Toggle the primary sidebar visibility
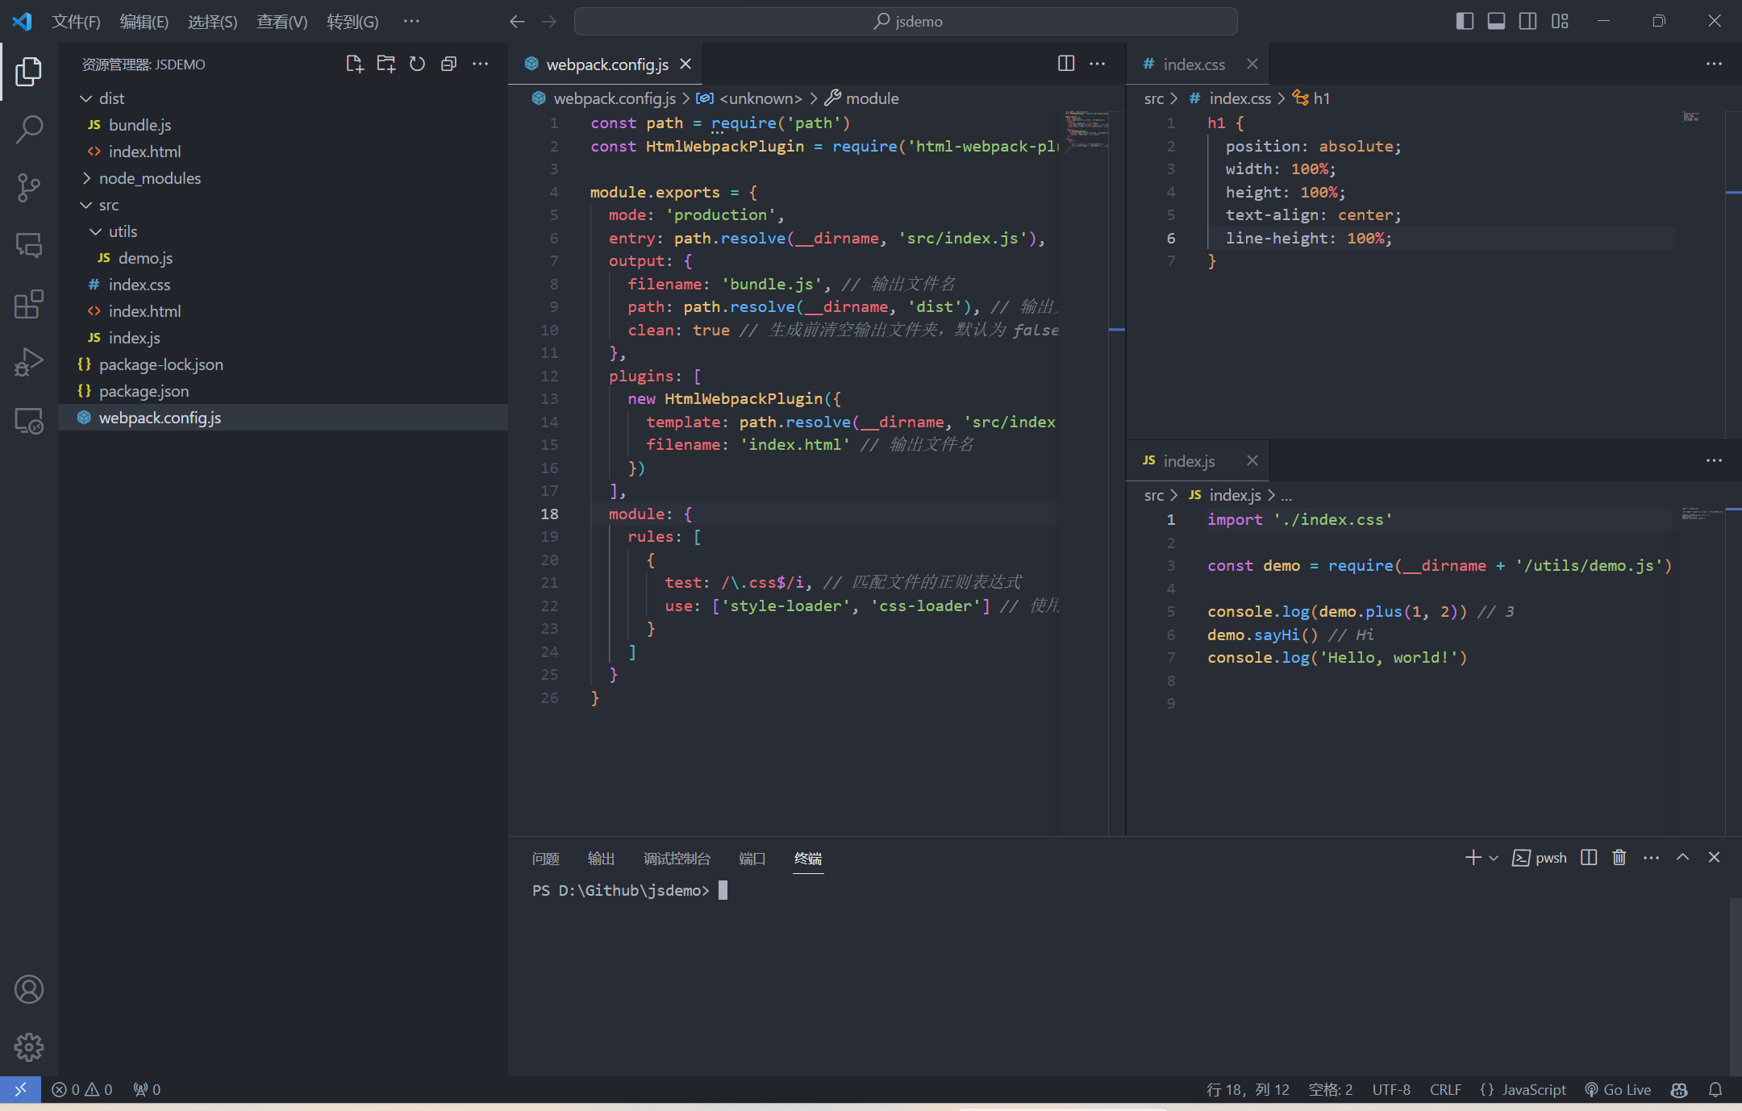The image size is (1742, 1111). point(1465,21)
